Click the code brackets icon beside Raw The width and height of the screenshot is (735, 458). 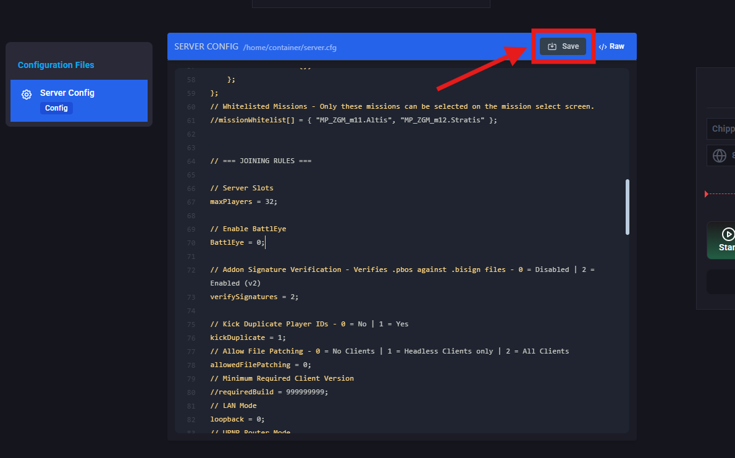pos(603,47)
